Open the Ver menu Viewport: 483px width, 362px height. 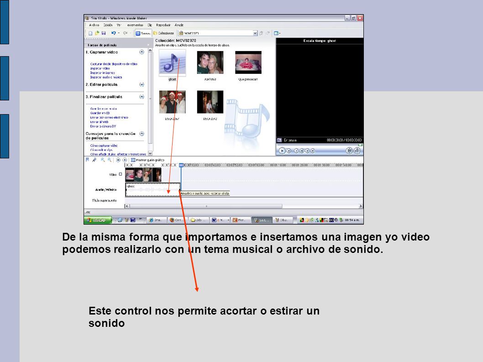tap(119, 25)
